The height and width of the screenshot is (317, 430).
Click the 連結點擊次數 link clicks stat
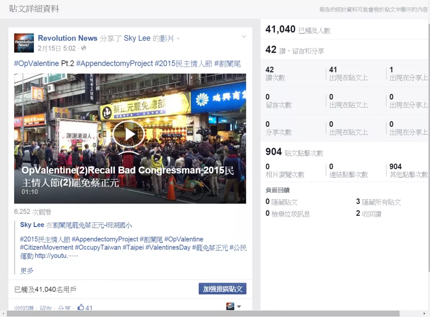coord(349,171)
